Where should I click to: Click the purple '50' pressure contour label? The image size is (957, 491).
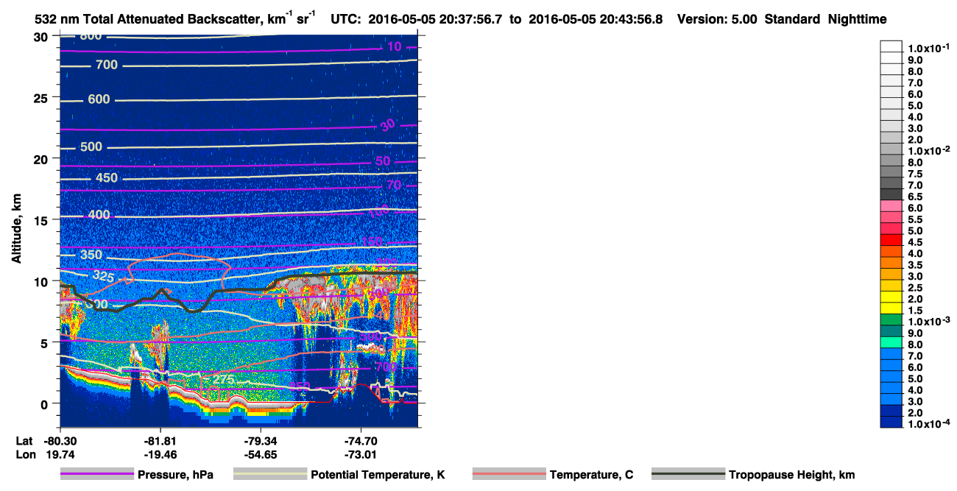[383, 161]
